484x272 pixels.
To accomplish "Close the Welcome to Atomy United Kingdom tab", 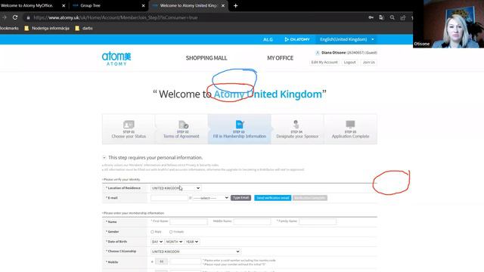I will tap(223, 5).
